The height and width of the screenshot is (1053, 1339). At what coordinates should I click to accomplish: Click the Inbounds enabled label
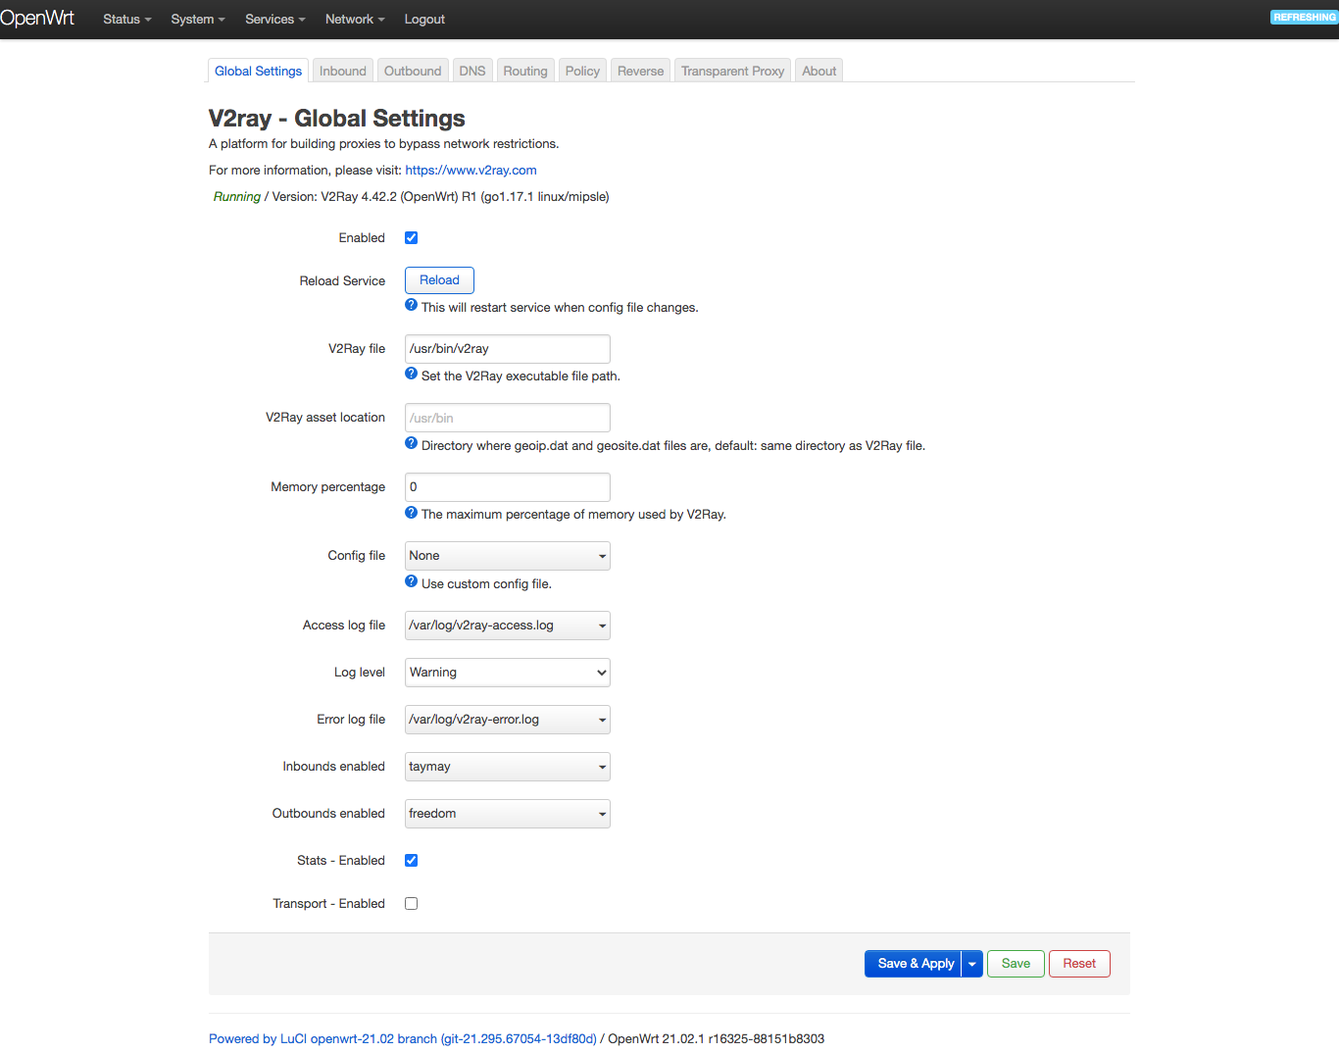tap(334, 767)
